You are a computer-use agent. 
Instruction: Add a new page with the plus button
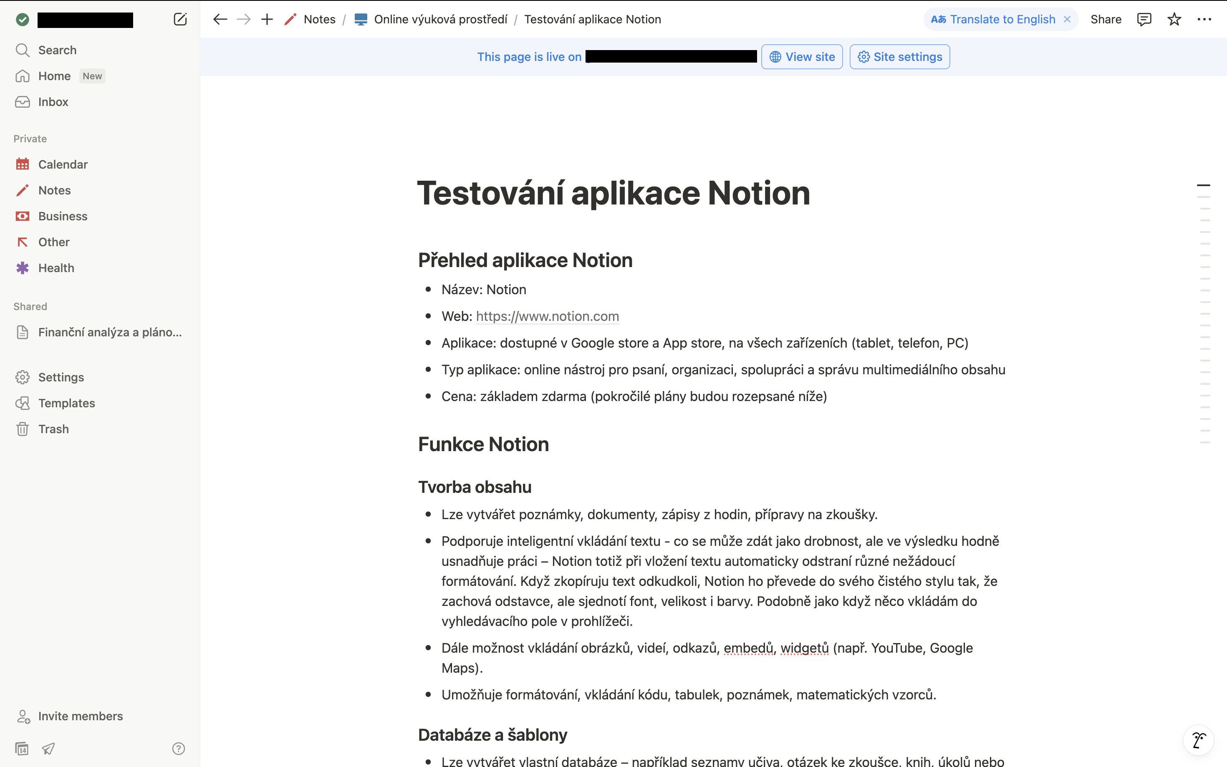[266, 19]
